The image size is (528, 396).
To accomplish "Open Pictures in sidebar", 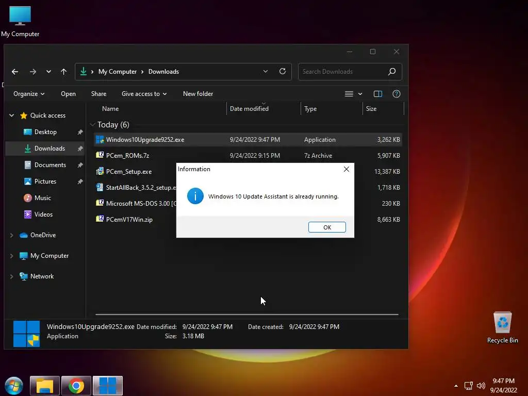I will point(45,181).
